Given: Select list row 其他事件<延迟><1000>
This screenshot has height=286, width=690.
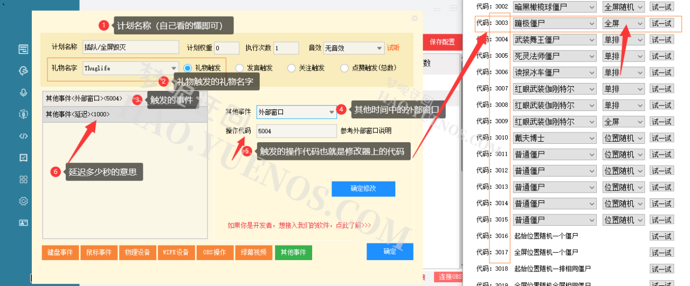Looking at the screenshot, I should click(125, 114).
